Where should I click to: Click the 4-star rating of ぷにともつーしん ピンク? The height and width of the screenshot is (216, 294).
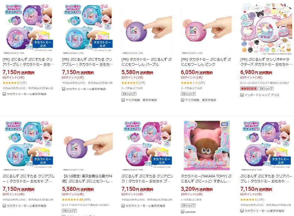193,83
